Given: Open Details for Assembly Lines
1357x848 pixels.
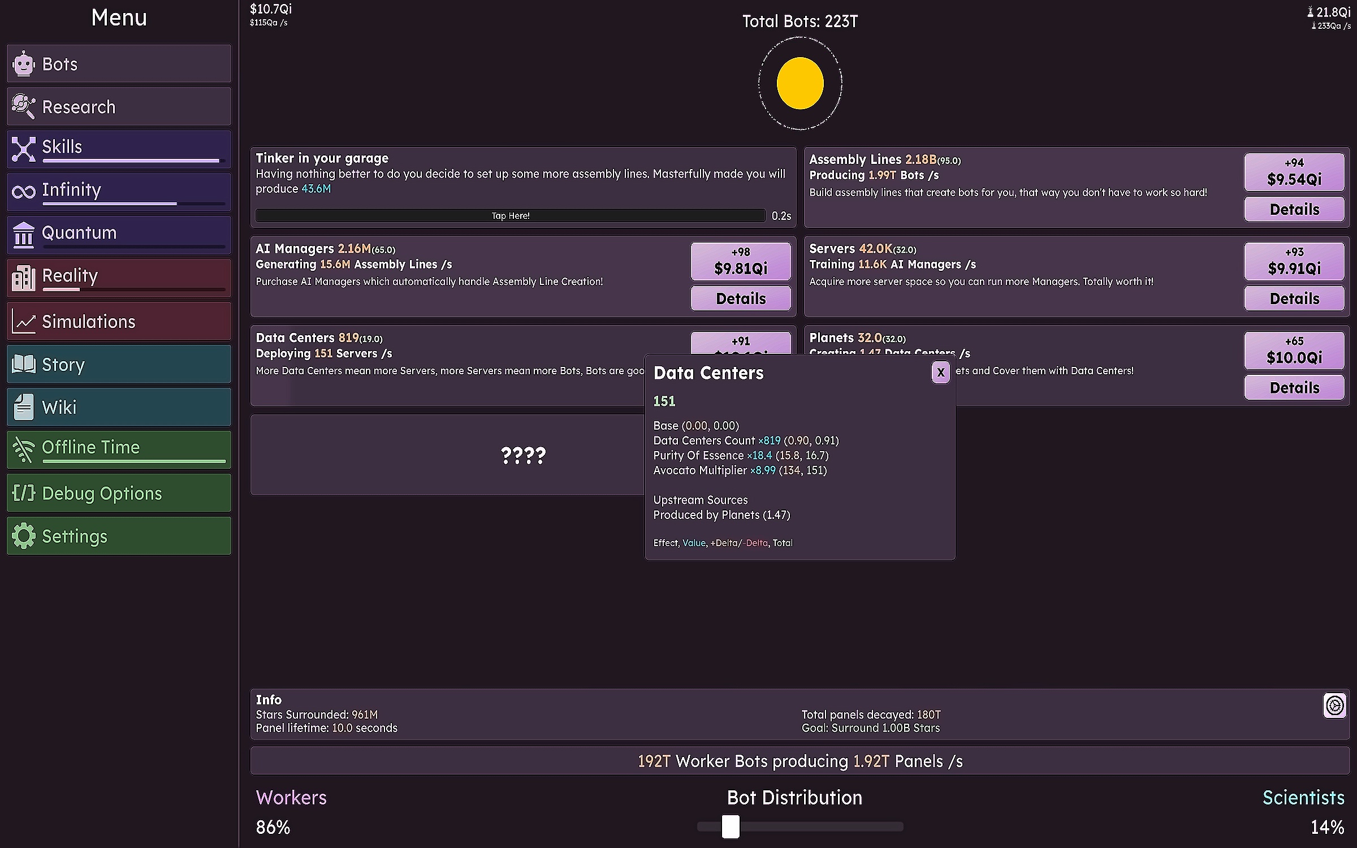Looking at the screenshot, I should 1294,209.
